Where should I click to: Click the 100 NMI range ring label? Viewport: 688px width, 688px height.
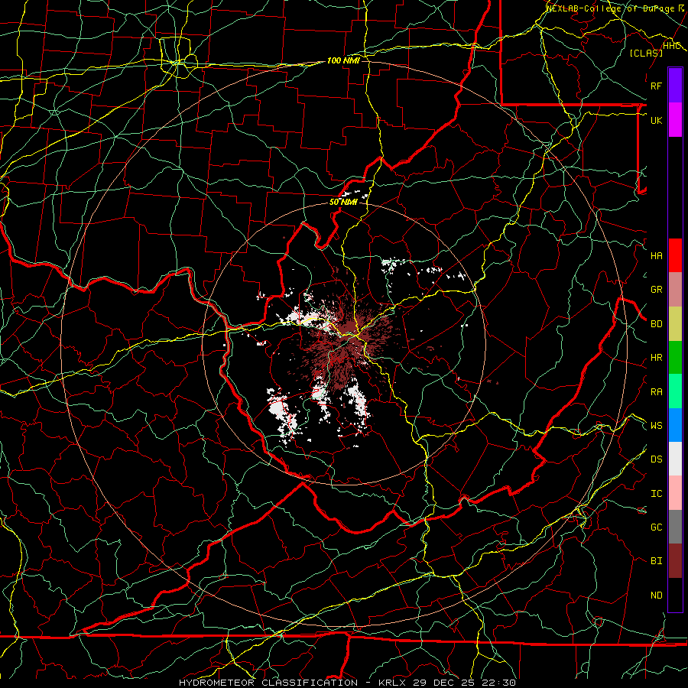coord(343,60)
